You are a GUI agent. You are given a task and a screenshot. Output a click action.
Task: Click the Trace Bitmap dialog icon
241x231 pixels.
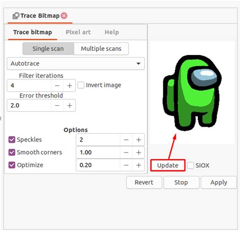click(x=16, y=16)
